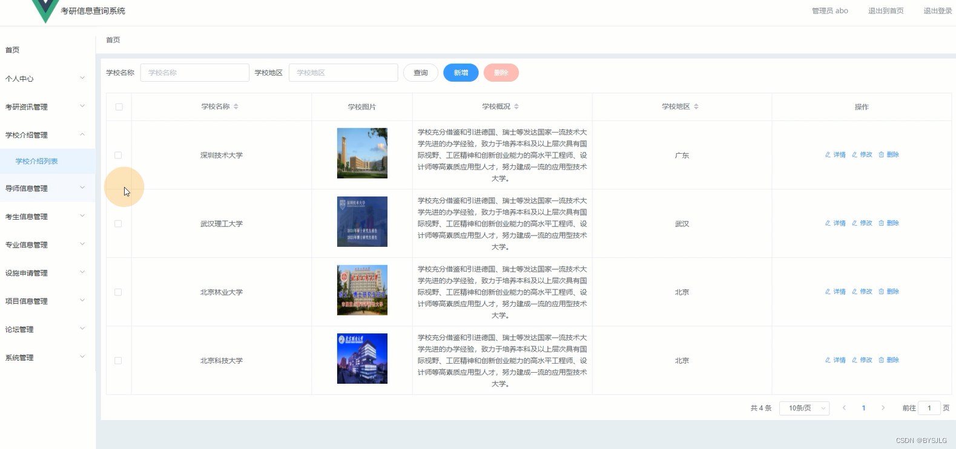Click the 考研信息查询系统 title
Screen dimensions: 956x449
[x=93, y=11]
